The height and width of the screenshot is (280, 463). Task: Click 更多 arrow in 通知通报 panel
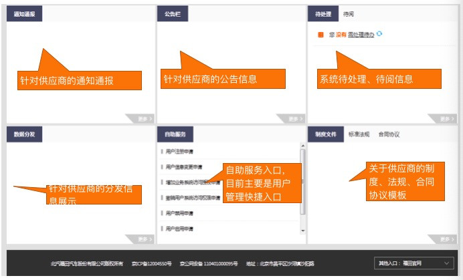[139, 119]
